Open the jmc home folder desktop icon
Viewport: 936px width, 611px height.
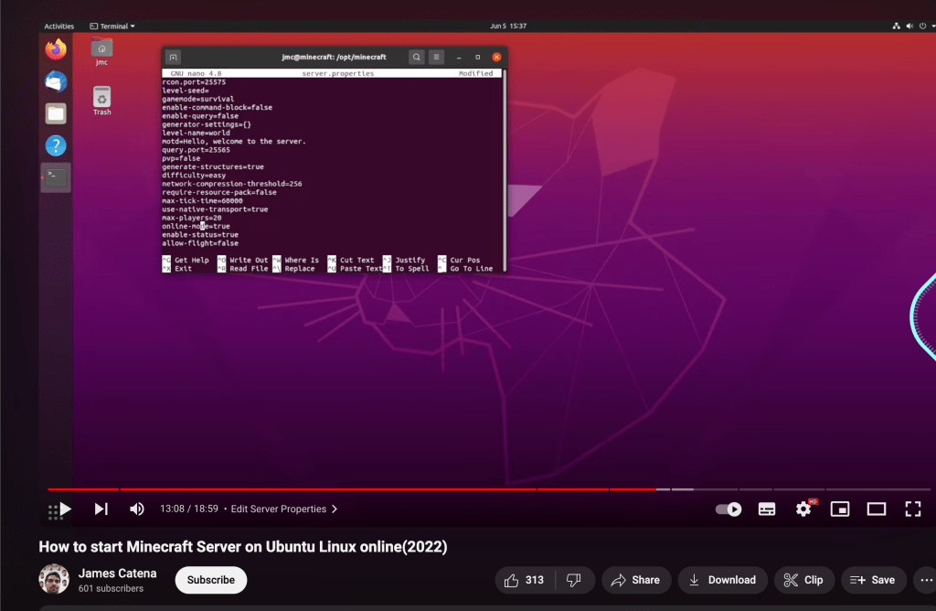coord(102,52)
